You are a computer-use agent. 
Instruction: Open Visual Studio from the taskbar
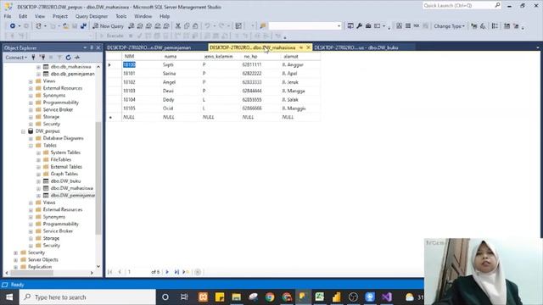tap(387, 297)
